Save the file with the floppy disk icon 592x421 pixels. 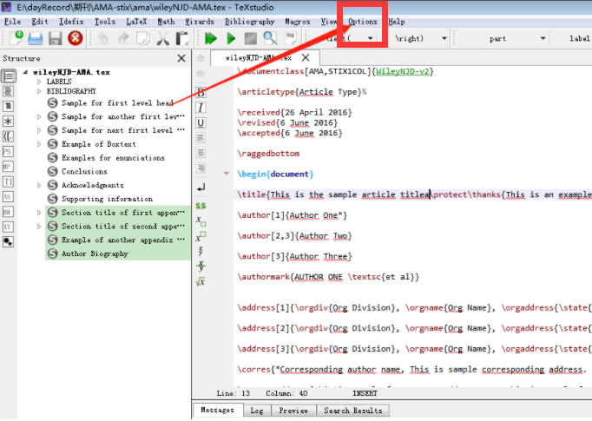[56, 38]
